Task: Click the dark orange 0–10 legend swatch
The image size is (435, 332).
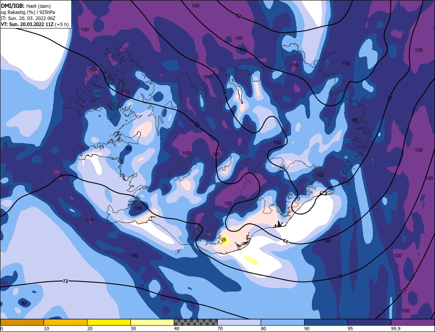Action: click(22, 322)
